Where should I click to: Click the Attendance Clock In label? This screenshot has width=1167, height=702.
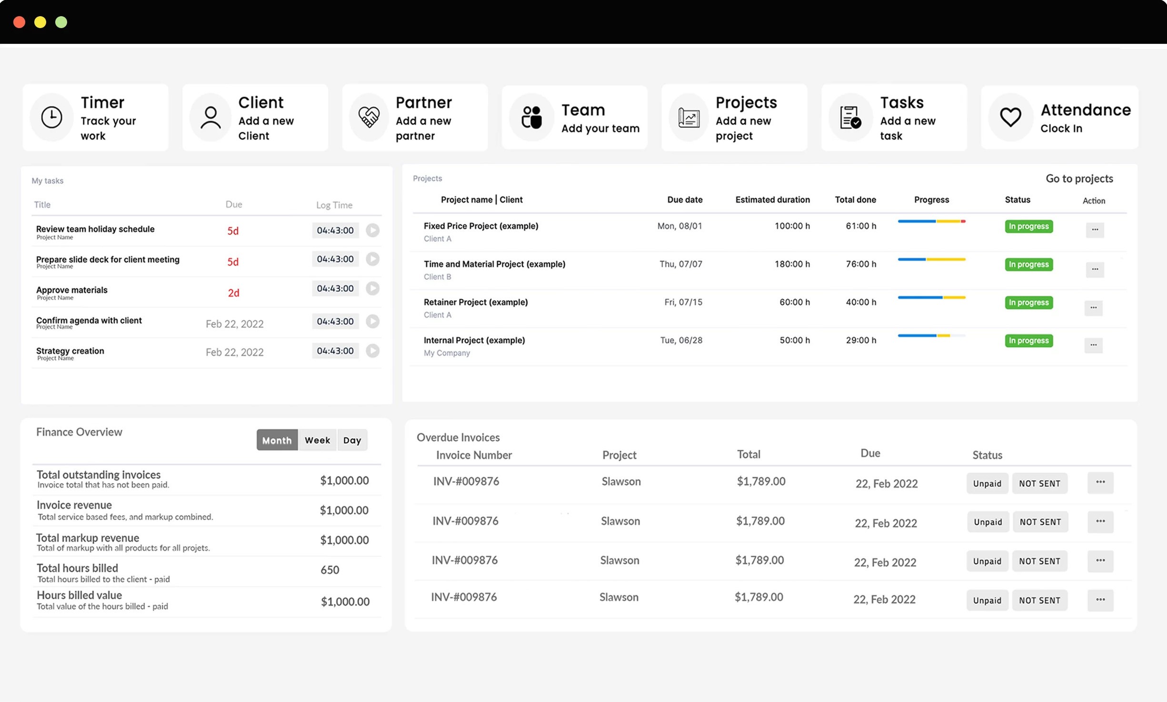pyautogui.click(x=1061, y=129)
